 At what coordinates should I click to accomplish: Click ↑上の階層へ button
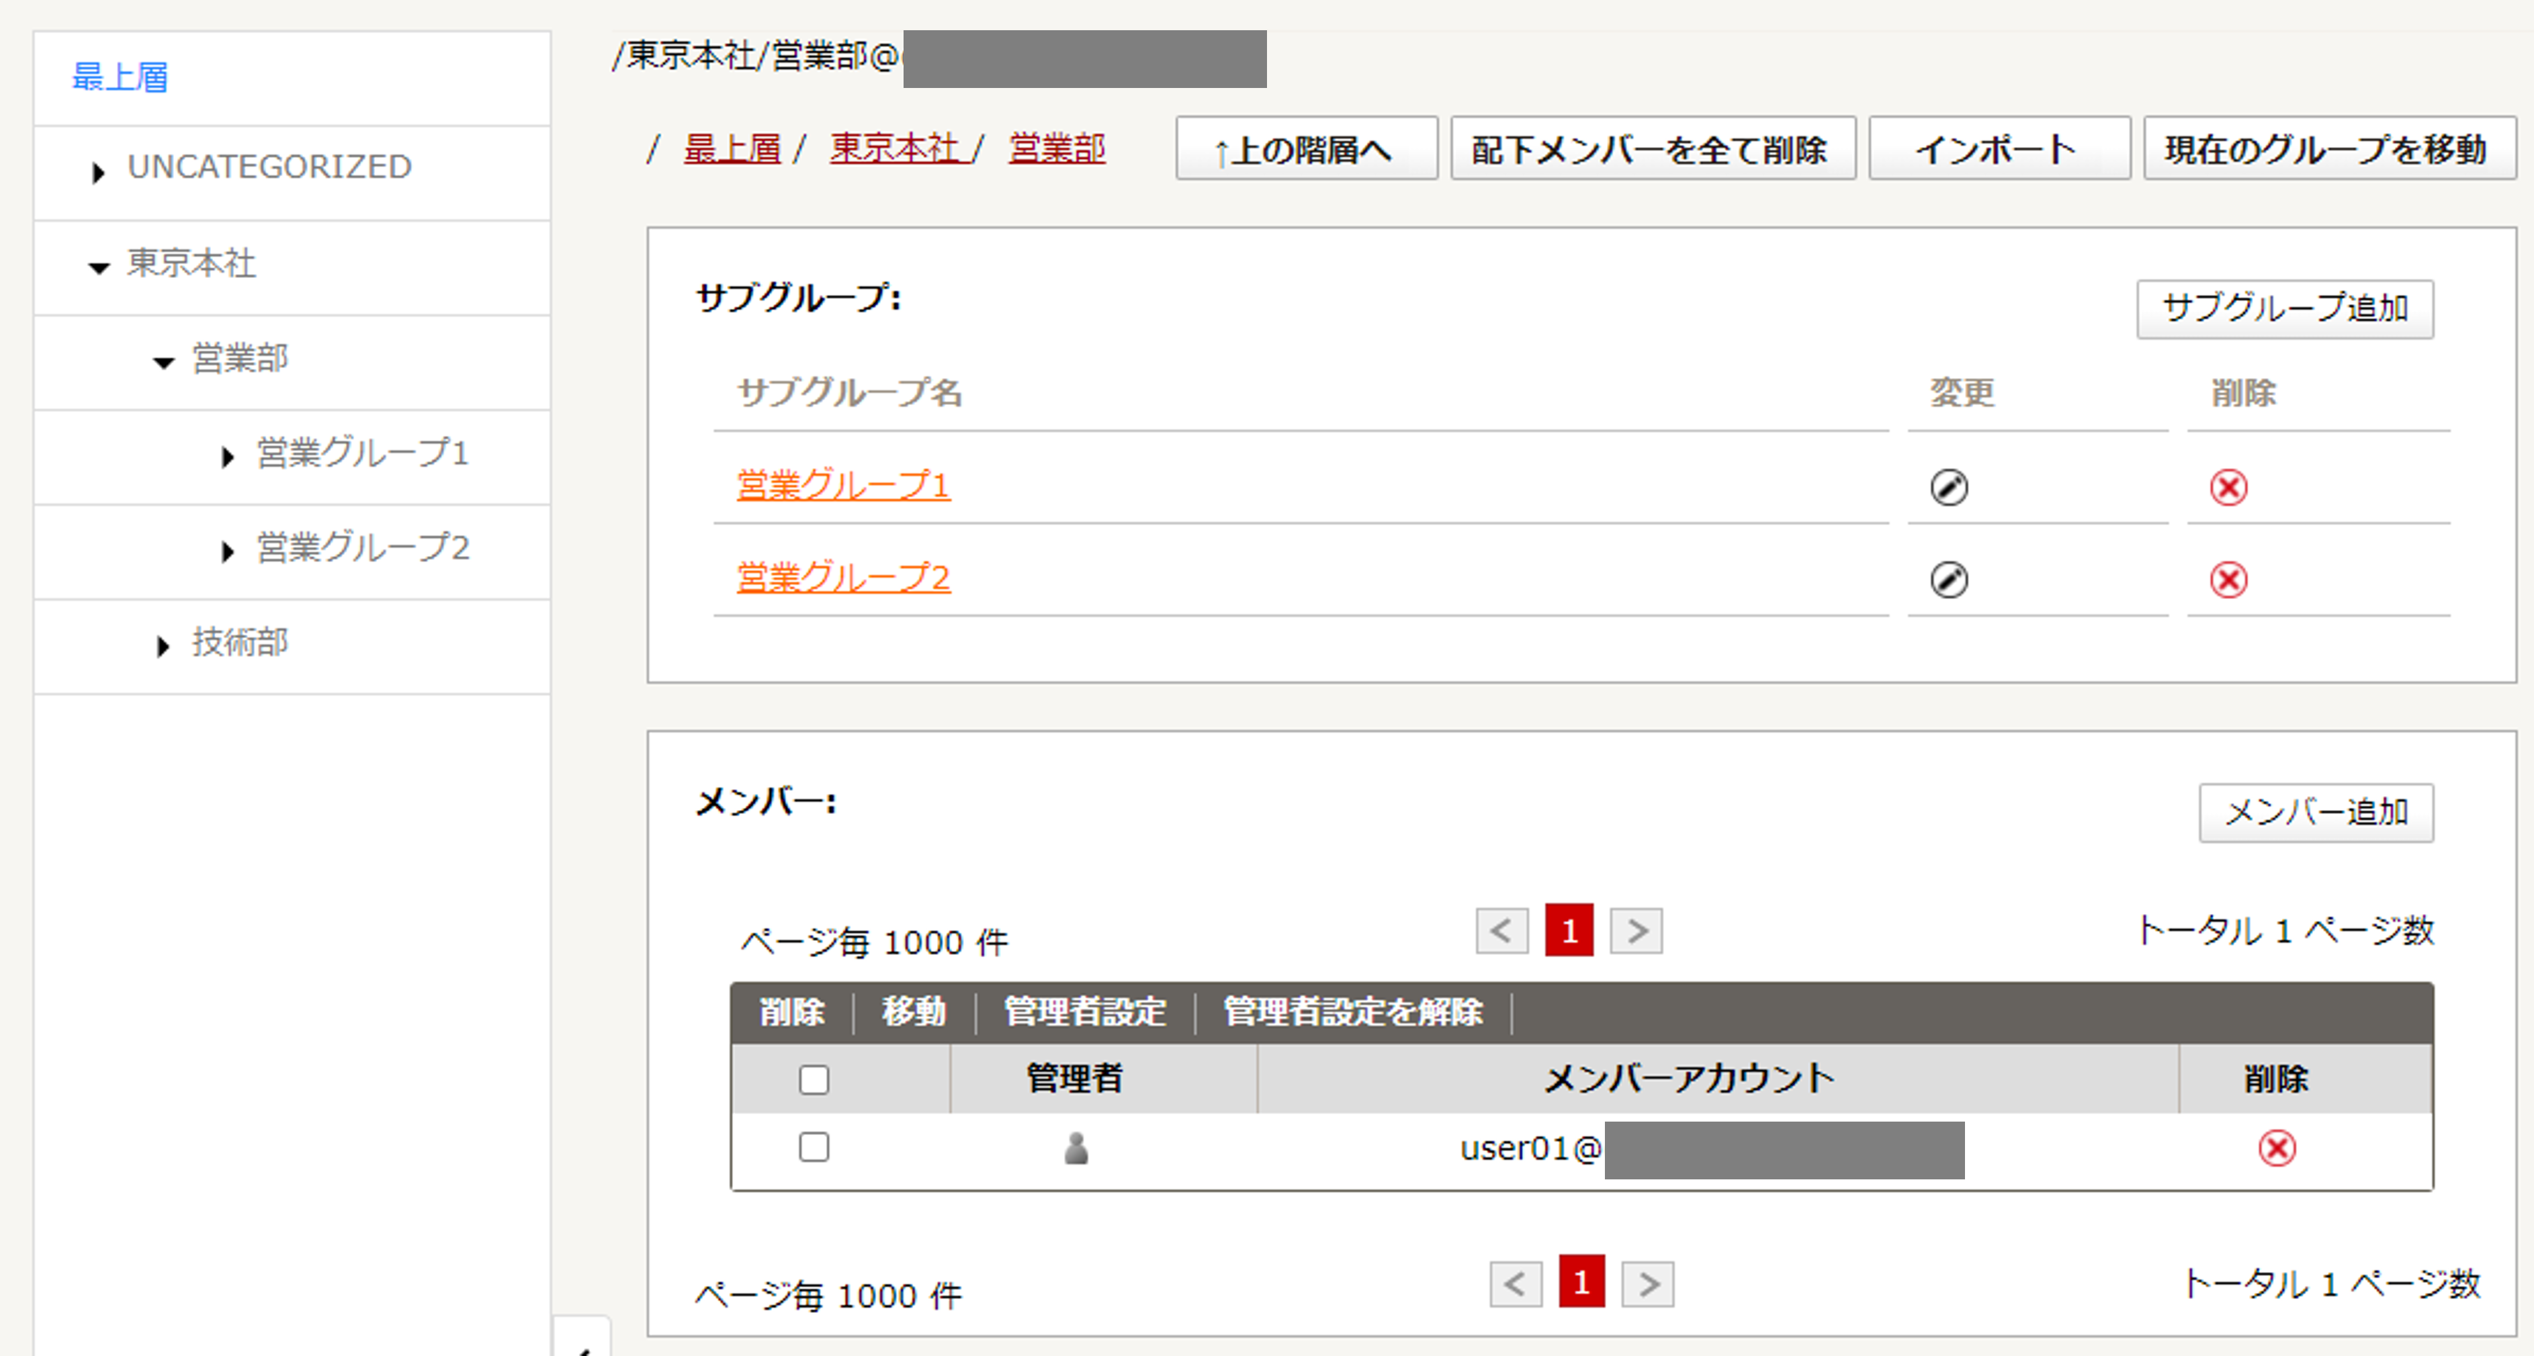point(1307,148)
